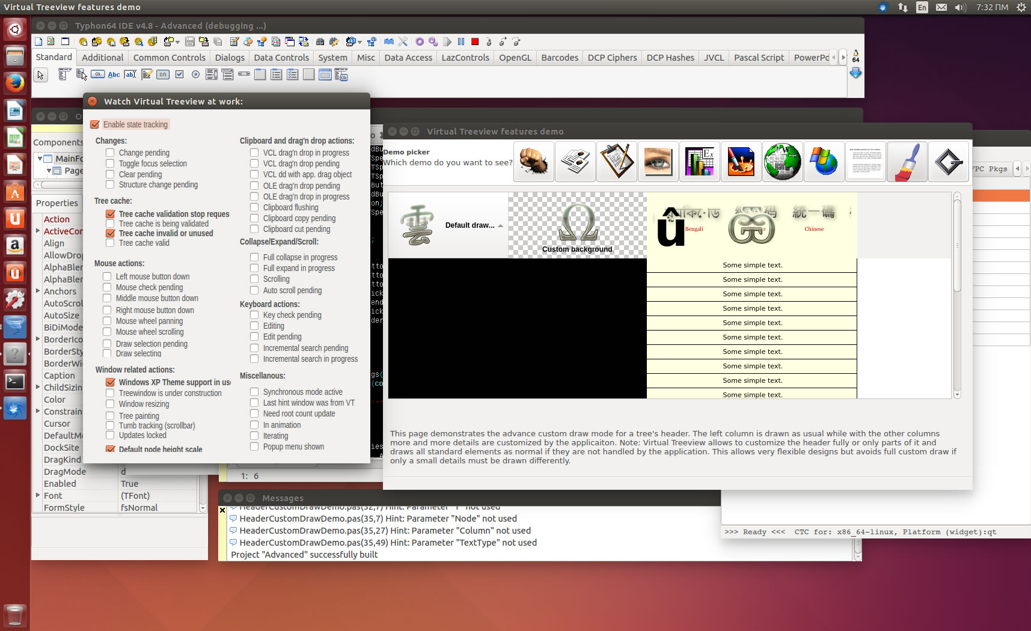
Task: Select the Pascal Script tab
Action: pos(759,58)
